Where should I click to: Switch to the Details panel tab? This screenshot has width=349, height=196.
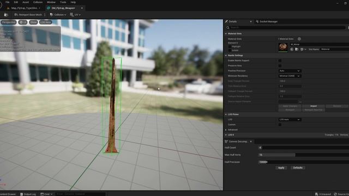233,22
